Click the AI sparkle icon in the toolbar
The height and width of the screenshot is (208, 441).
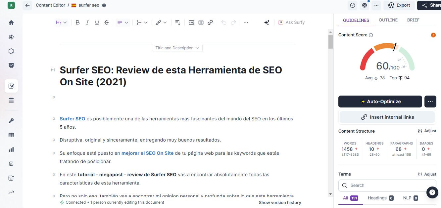[x=267, y=22]
